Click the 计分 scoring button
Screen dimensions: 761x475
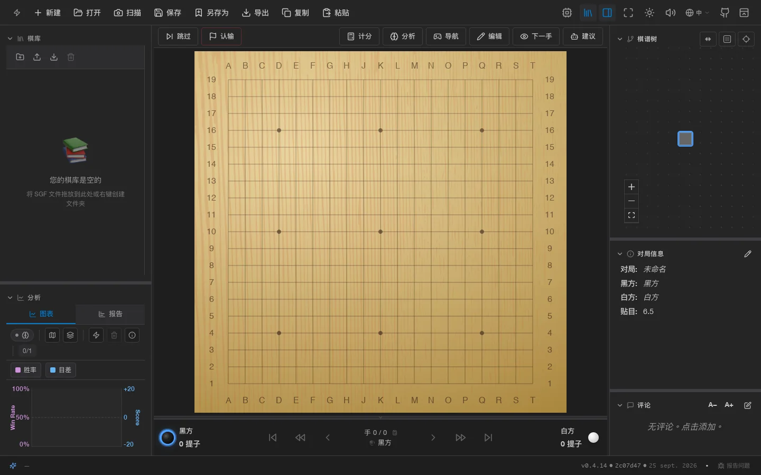pyautogui.click(x=359, y=36)
